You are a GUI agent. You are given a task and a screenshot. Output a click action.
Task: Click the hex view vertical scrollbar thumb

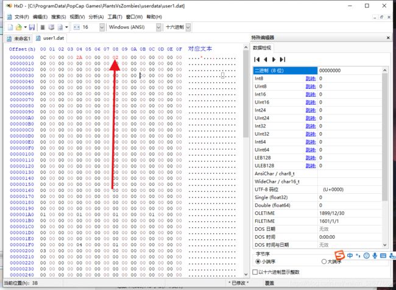(246, 94)
